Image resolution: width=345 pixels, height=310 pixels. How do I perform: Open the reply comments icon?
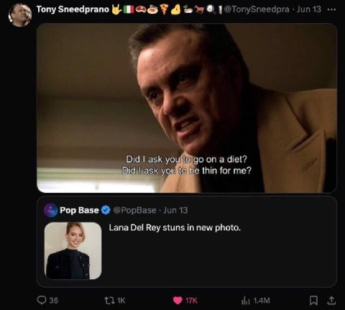point(42,300)
